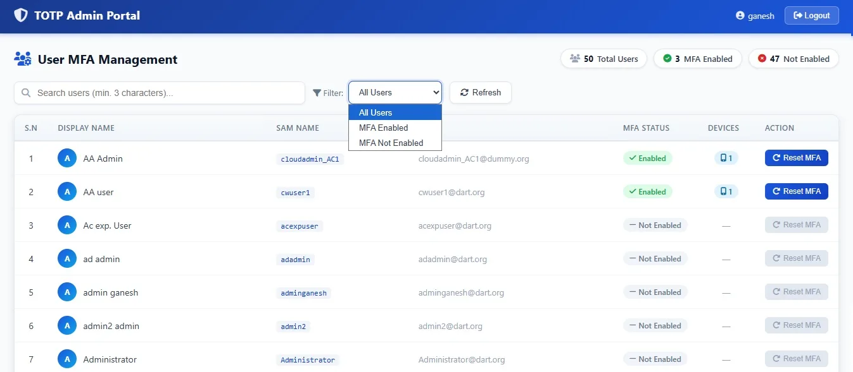Click device count badge for cloudadmin_AC1
The width and height of the screenshot is (853, 372).
[726, 158]
